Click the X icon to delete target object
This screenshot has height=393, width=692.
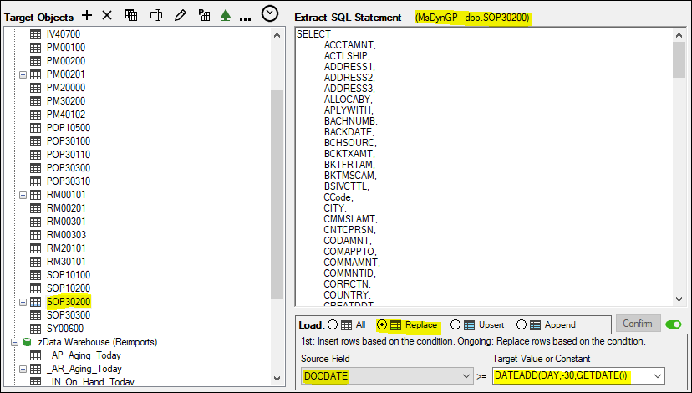107,16
